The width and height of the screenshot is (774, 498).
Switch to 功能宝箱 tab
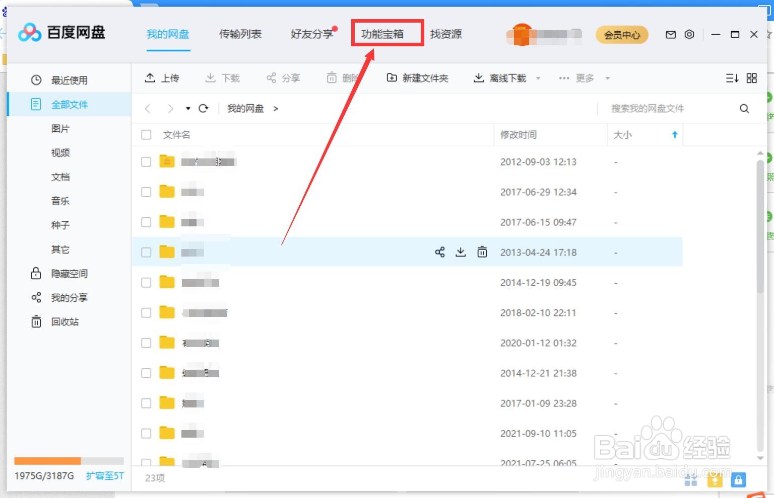(x=382, y=34)
